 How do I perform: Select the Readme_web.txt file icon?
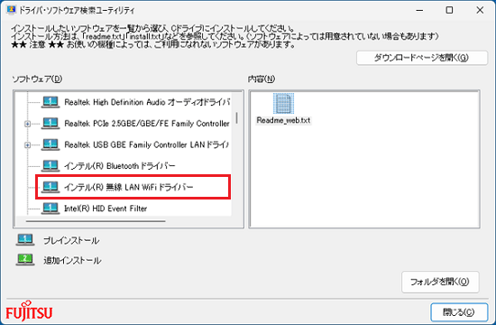tap(283, 103)
